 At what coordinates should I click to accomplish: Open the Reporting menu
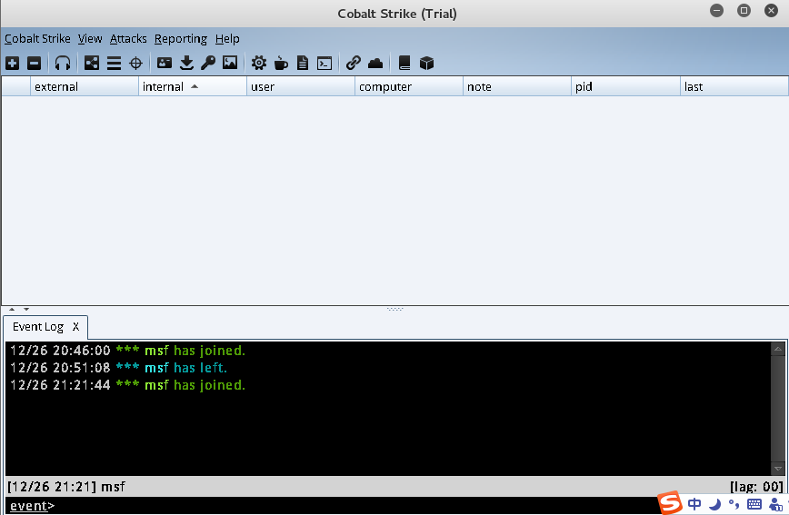click(180, 39)
